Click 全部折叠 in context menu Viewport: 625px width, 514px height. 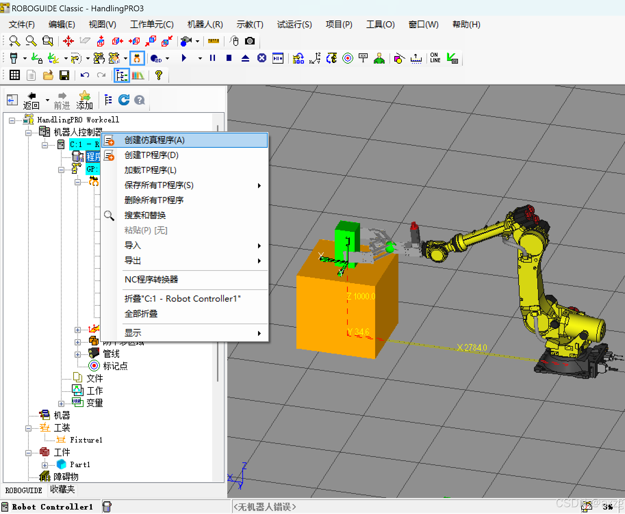click(185, 314)
